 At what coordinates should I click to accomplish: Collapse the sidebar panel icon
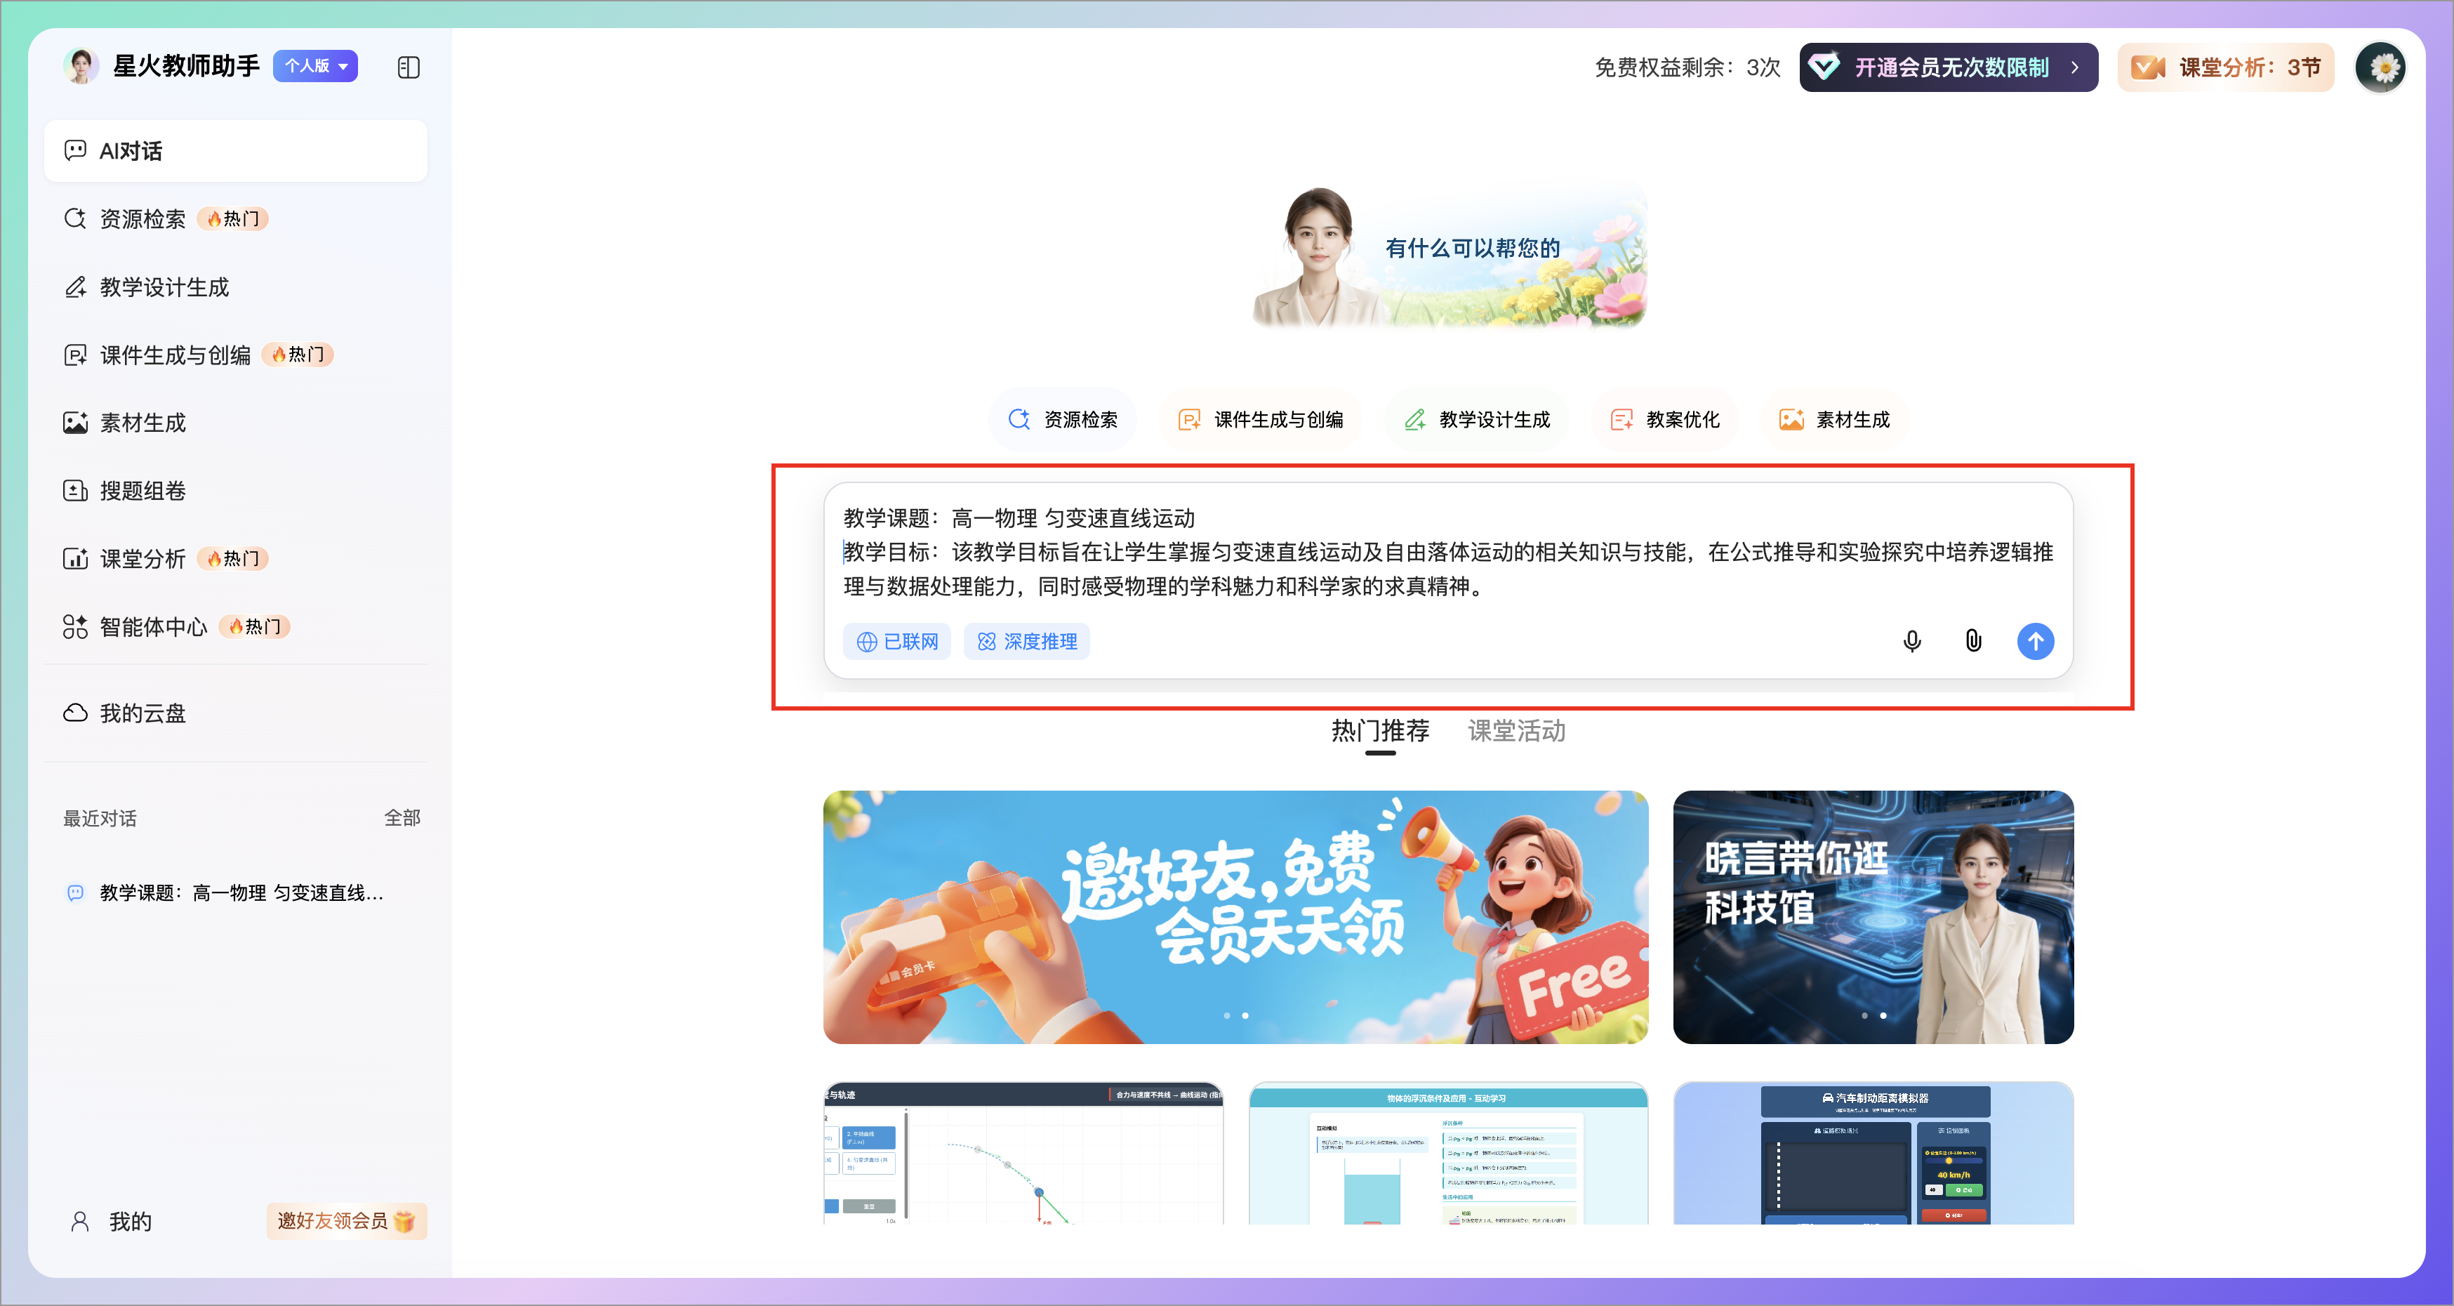408,67
